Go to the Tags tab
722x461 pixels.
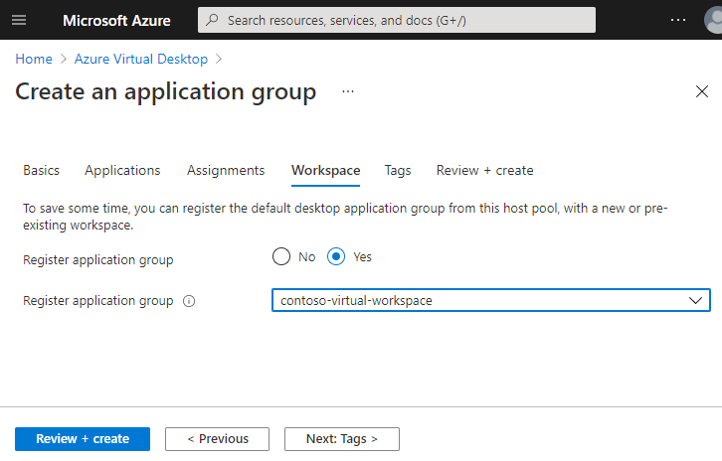398,170
